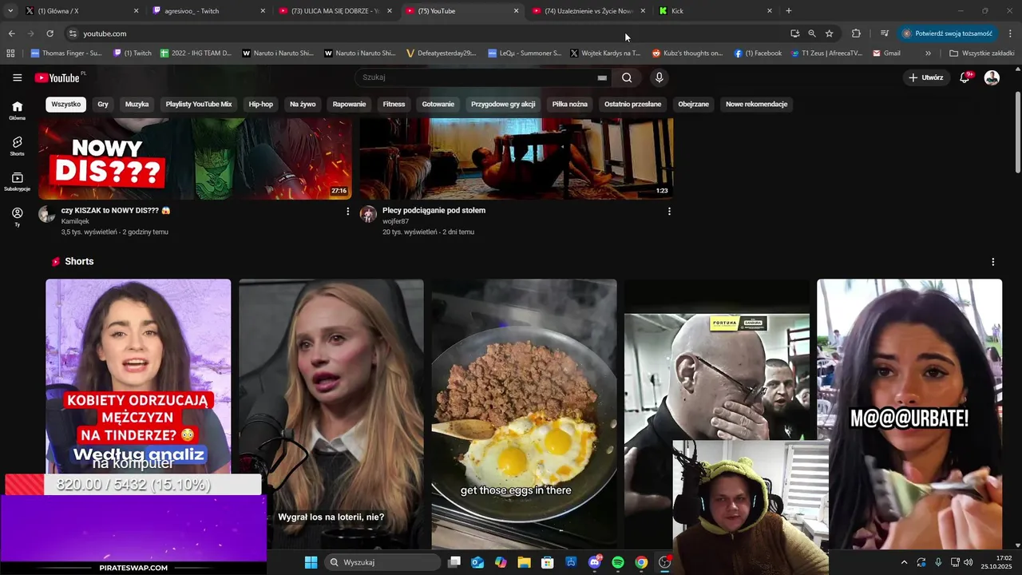Open the Piłka nożna filter chip
This screenshot has height=575, width=1022.
point(569,104)
